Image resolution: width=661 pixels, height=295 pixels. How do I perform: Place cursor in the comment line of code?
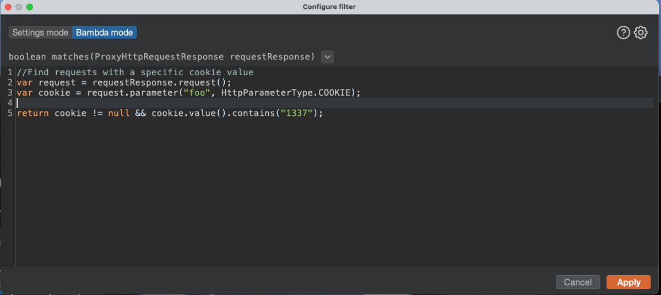click(x=135, y=72)
